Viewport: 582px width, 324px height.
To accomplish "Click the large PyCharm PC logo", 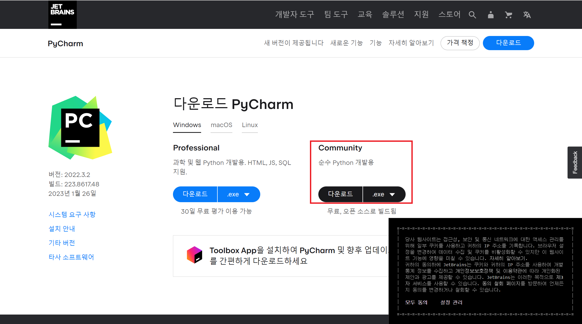I will coord(80,128).
